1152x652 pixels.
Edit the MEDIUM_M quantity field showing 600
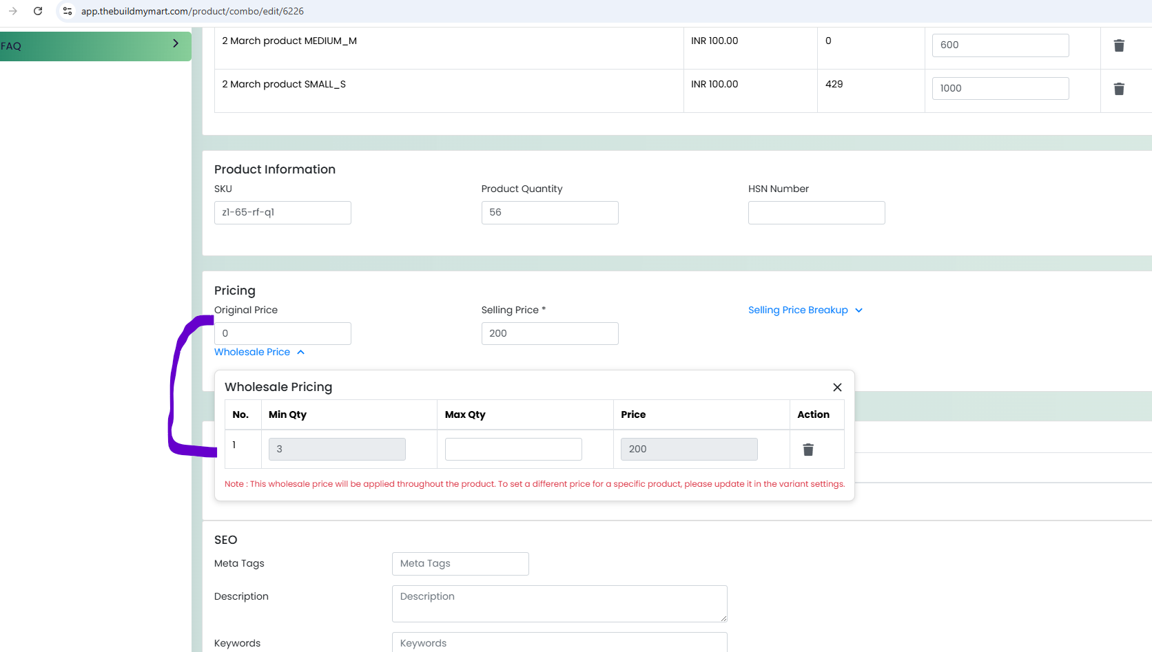point(1000,45)
